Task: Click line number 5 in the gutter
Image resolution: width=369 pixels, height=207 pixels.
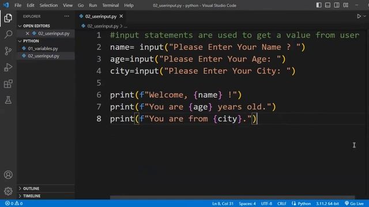Action: pyautogui.click(x=99, y=83)
